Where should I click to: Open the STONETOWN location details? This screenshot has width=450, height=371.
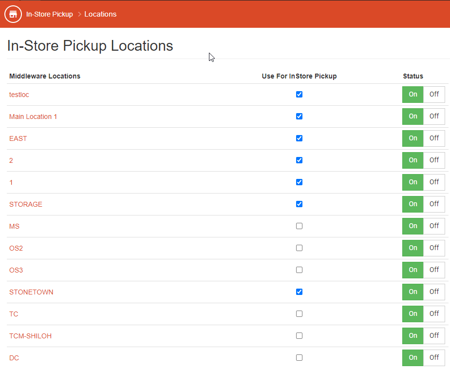click(31, 292)
